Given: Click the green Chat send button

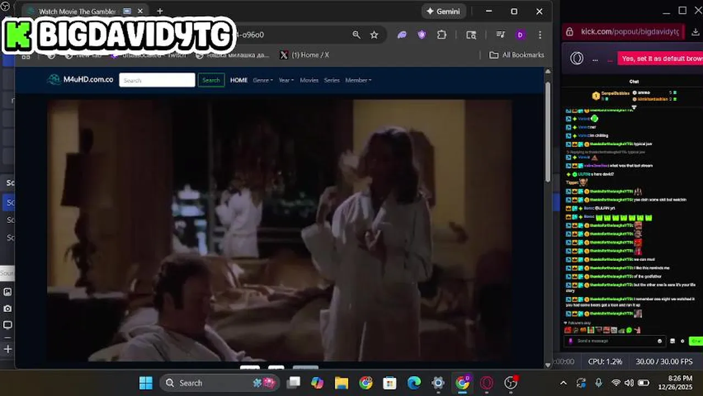Looking at the screenshot, I should pos(696,341).
